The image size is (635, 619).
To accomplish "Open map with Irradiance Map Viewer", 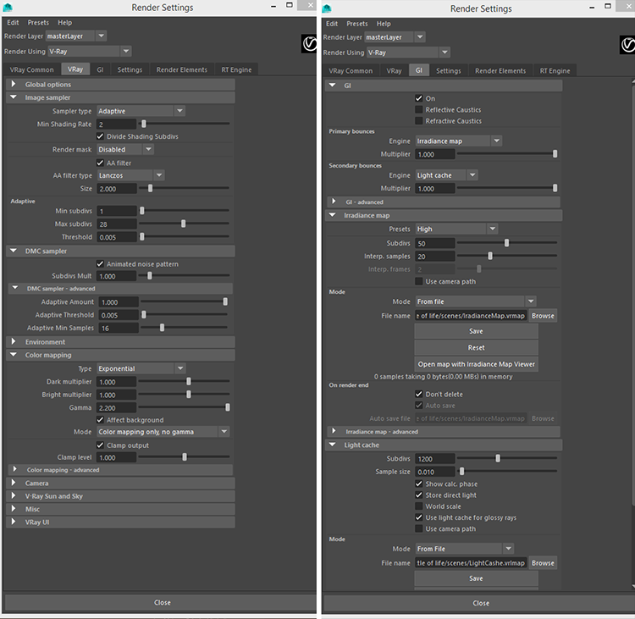I will click(x=476, y=364).
